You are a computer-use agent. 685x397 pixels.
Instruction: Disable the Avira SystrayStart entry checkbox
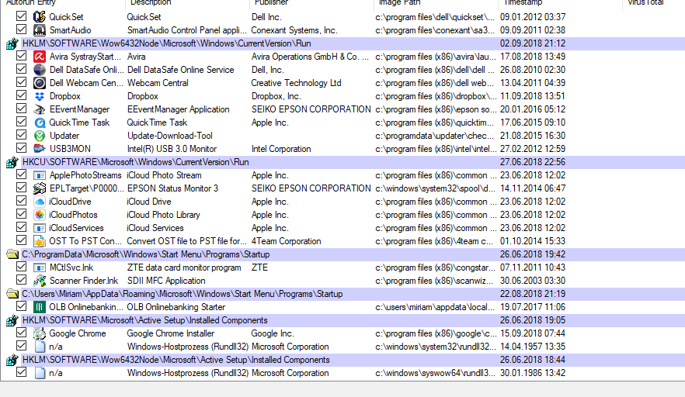pyautogui.click(x=21, y=56)
